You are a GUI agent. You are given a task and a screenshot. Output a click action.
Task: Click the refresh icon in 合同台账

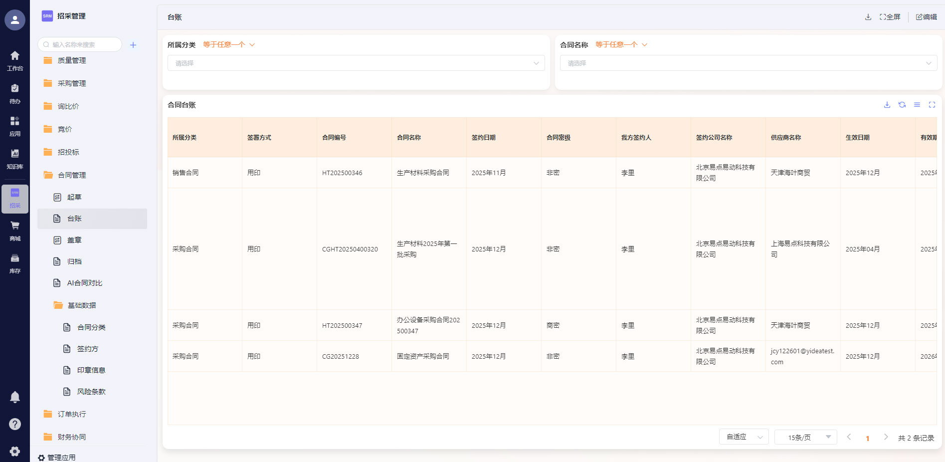[x=902, y=105]
